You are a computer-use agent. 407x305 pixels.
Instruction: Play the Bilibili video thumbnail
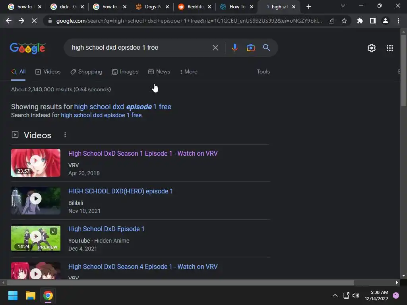[36, 201]
